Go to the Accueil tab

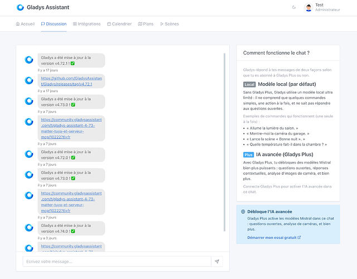pyautogui.click(x=25, y=24)
